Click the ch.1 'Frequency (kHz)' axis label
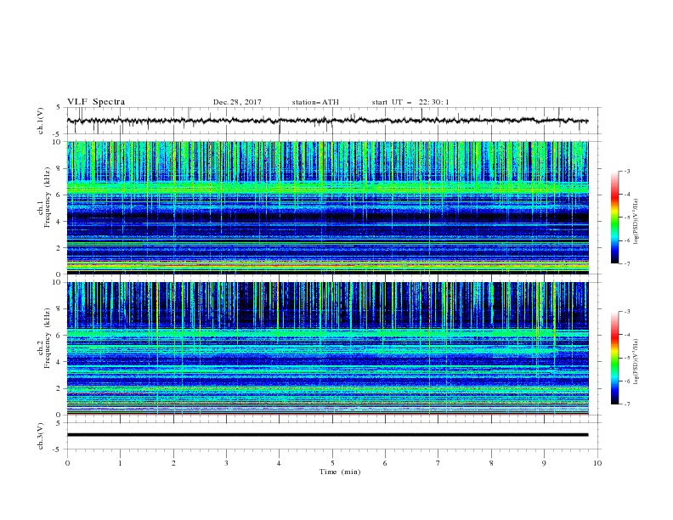 (x=48, y=197)
